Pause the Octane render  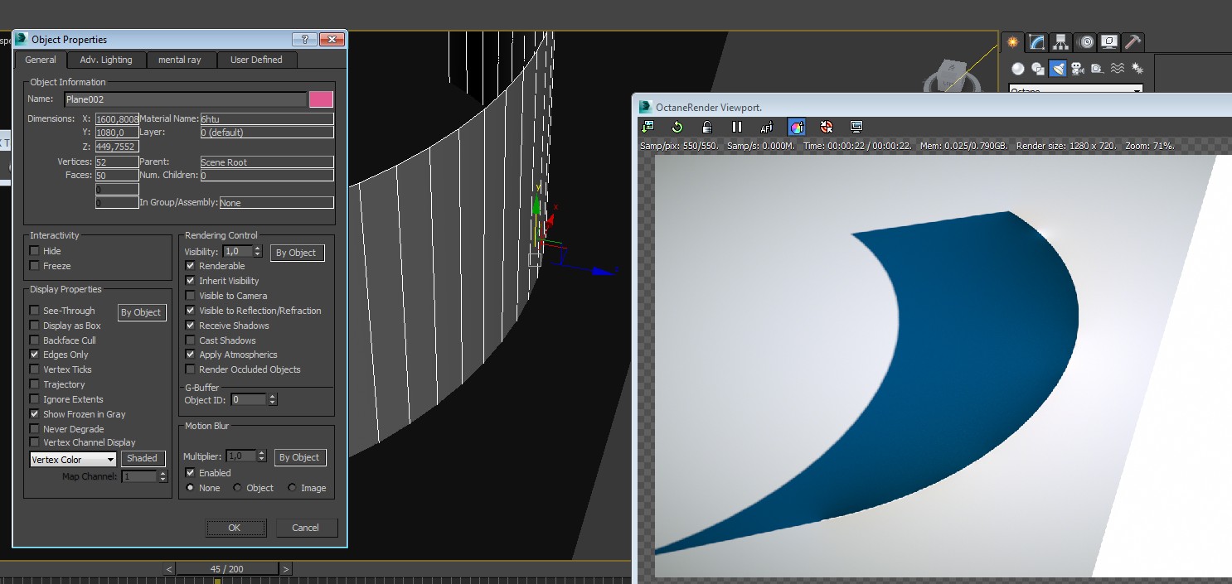(x=737, y=127)
